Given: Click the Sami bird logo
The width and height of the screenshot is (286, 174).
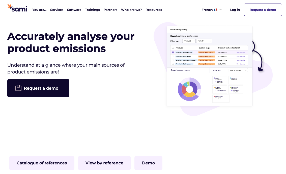Looking at the screenshot, I should [x=11, y=6].
